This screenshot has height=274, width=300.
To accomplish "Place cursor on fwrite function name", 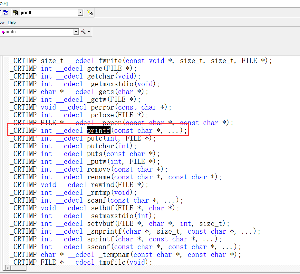I will (110, 61).
